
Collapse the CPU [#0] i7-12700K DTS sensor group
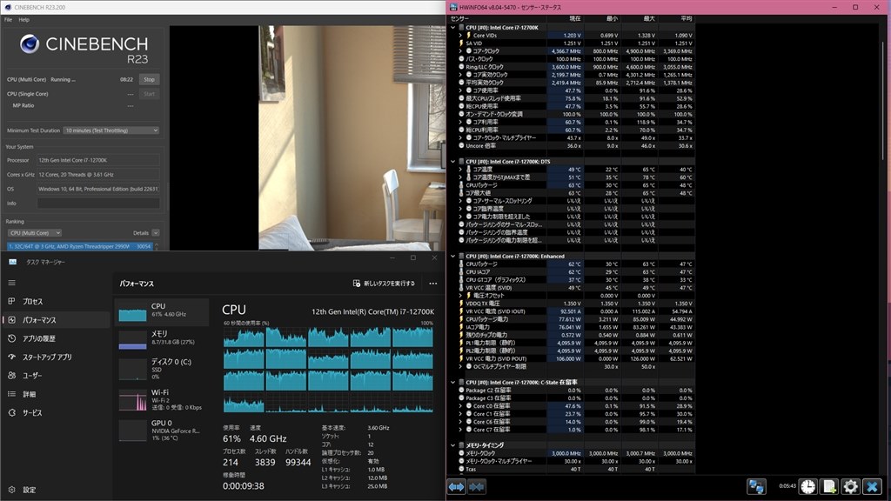pos(452,161)
